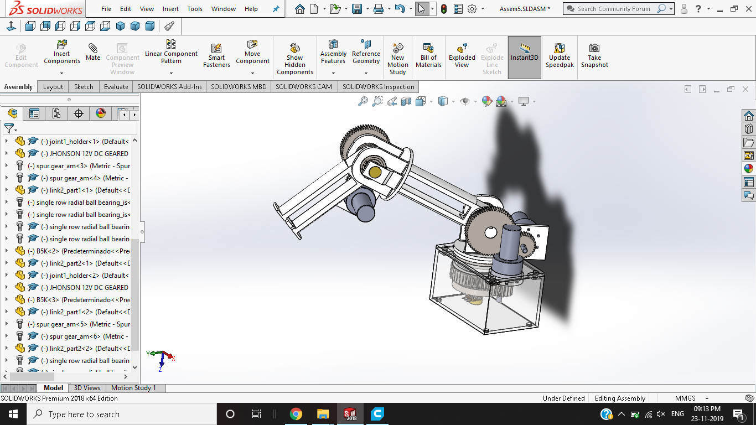
Task: Click Zoom to Fit in view toolbar
Action: pyautogui.click(x=363, y=101)
